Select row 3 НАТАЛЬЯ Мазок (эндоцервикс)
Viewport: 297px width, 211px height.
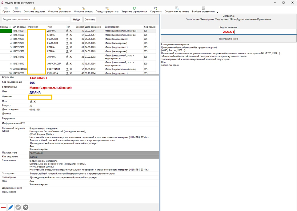[x=78, y=39]
